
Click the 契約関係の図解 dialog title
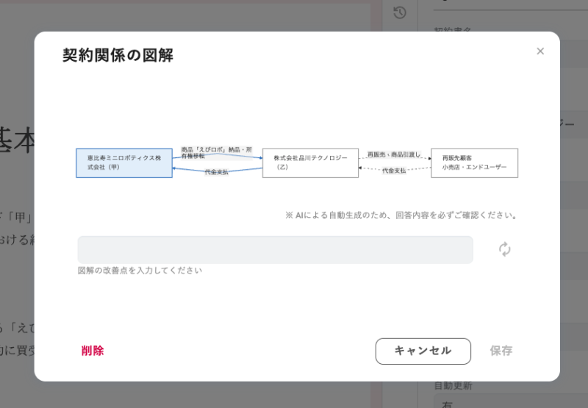point(118,55)
